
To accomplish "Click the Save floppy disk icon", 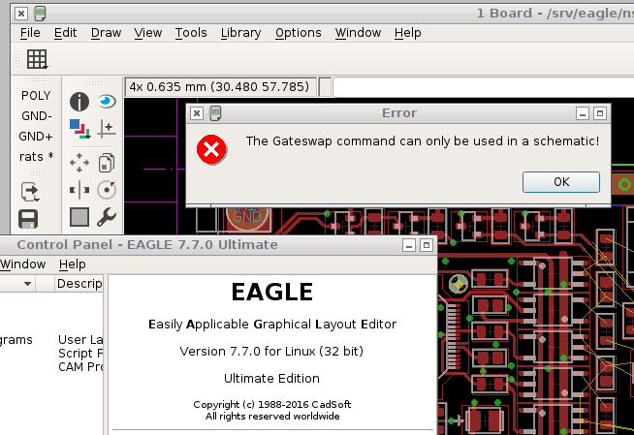I will (28, 219).
